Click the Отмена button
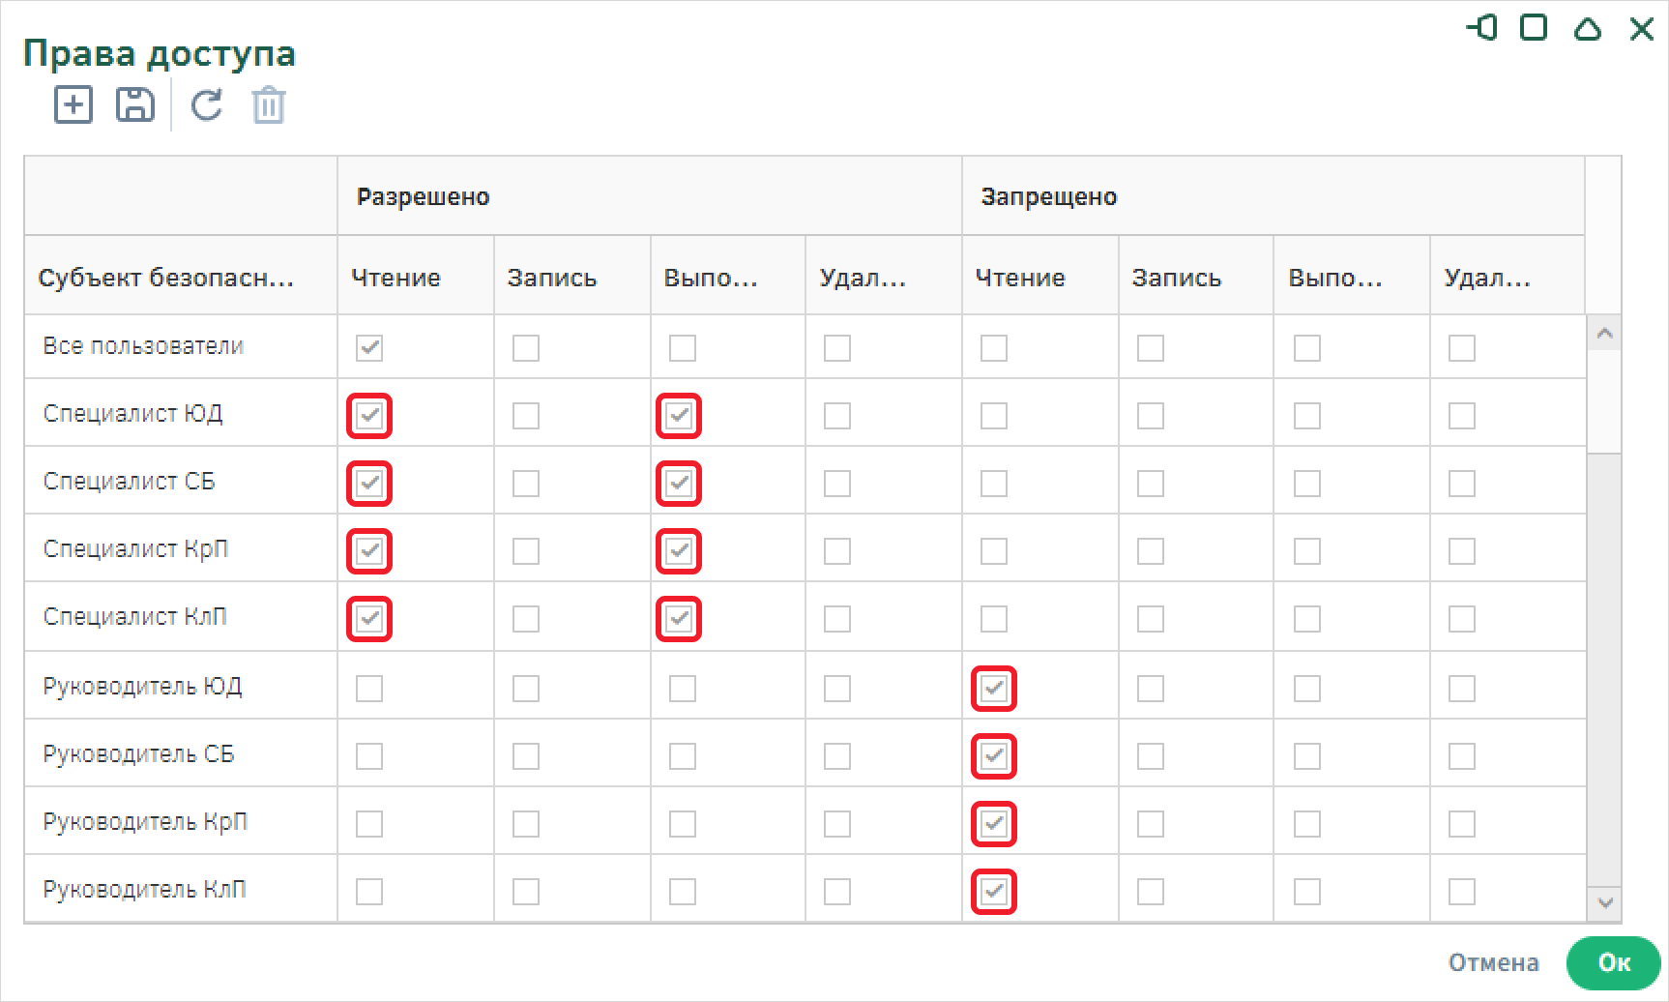 coord(1493,962)
